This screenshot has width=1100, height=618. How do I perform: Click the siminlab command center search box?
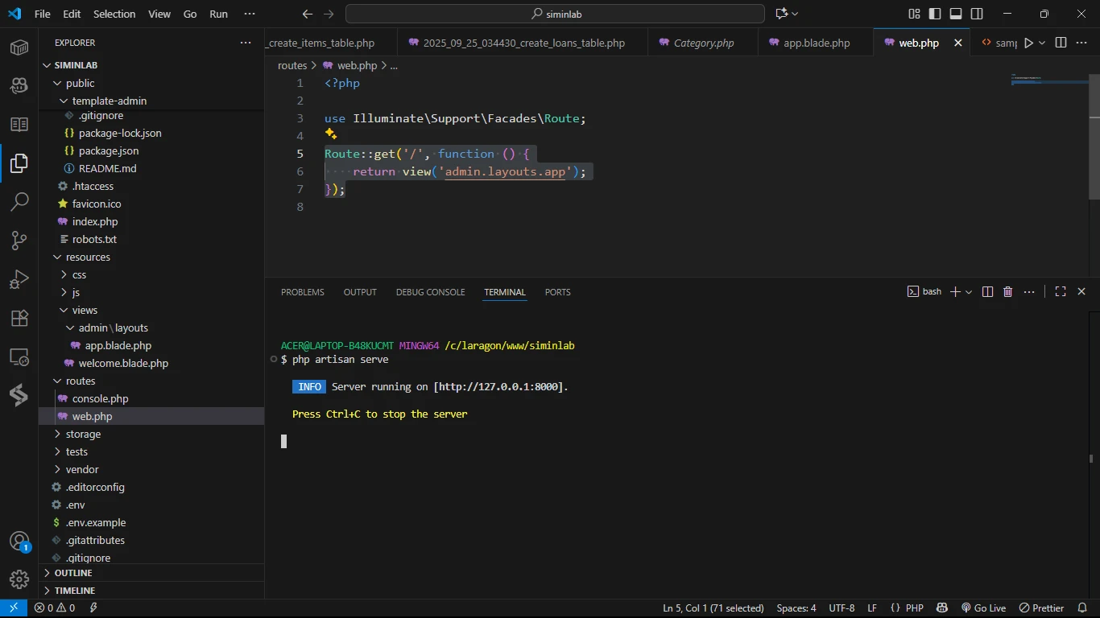[555, 14]
